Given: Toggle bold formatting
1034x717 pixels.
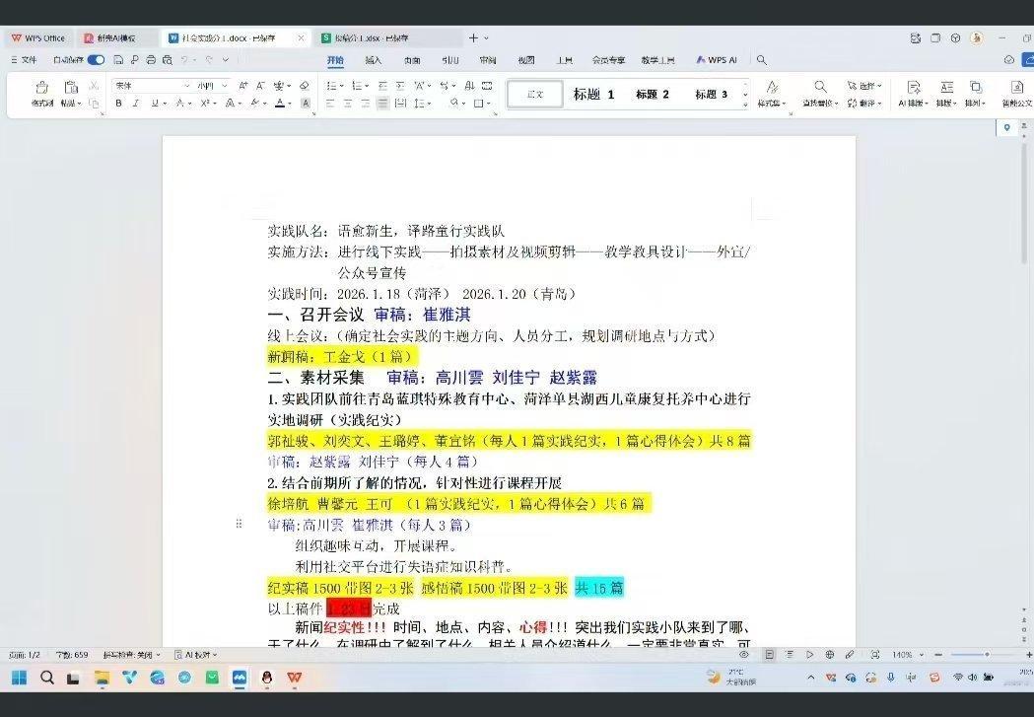Looking at the screenshot, I should coord(118,103).
